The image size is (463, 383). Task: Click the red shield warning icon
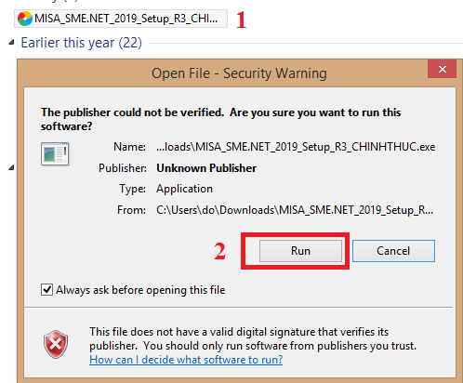(x=56, y=344)
